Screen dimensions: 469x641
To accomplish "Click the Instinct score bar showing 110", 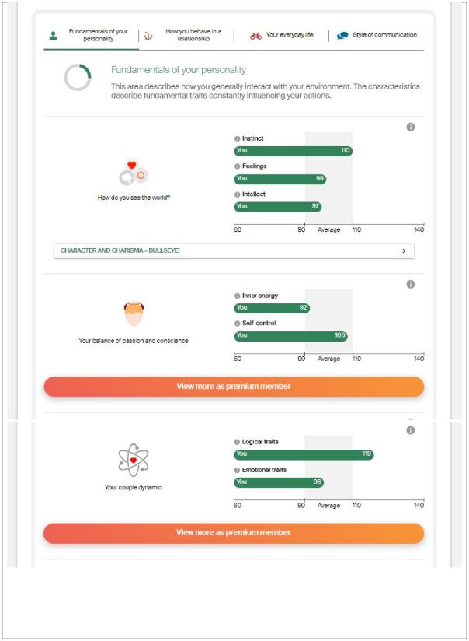I will 293,151.
